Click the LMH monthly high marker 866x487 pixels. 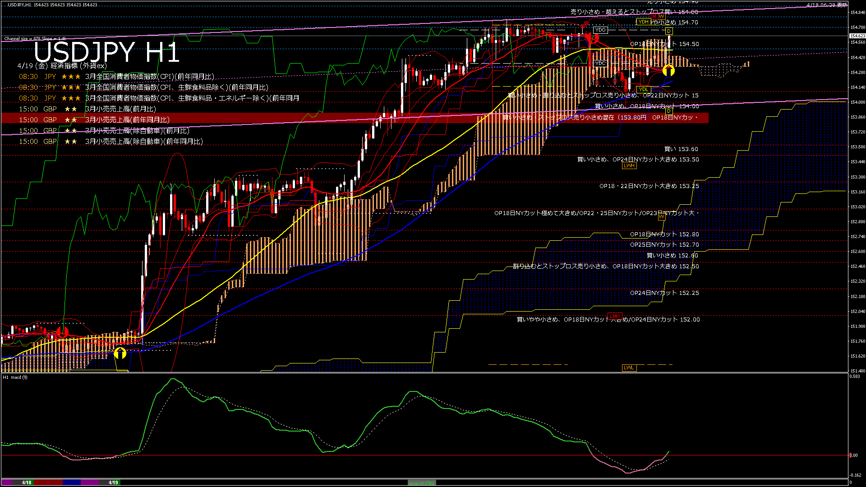[614, 316]
